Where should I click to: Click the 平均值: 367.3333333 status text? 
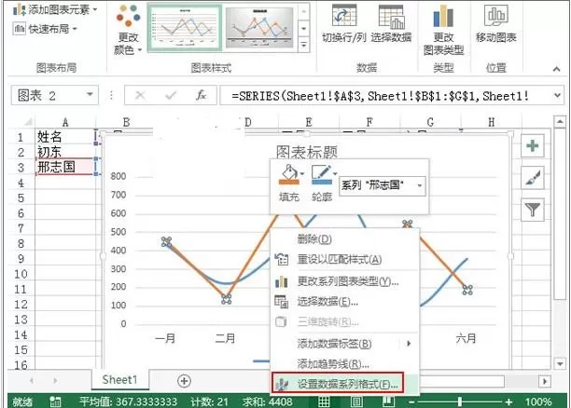tap(128, 401)
